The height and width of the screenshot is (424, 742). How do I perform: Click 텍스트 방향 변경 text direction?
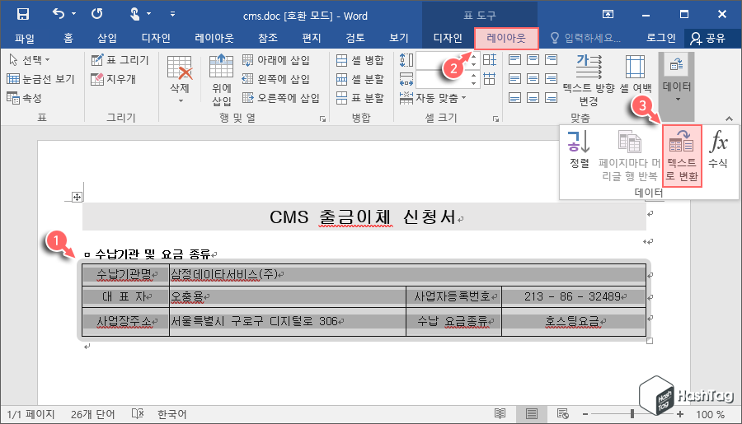click(589, 80)
